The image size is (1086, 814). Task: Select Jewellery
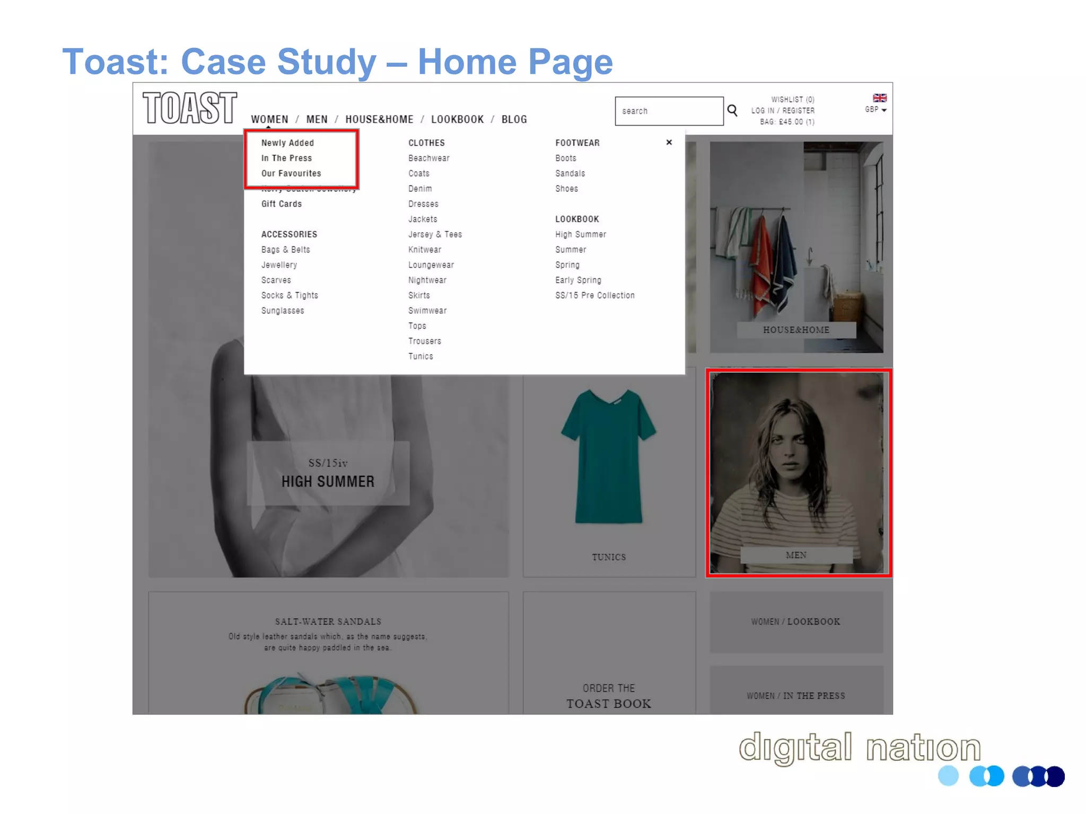[279, 265]
